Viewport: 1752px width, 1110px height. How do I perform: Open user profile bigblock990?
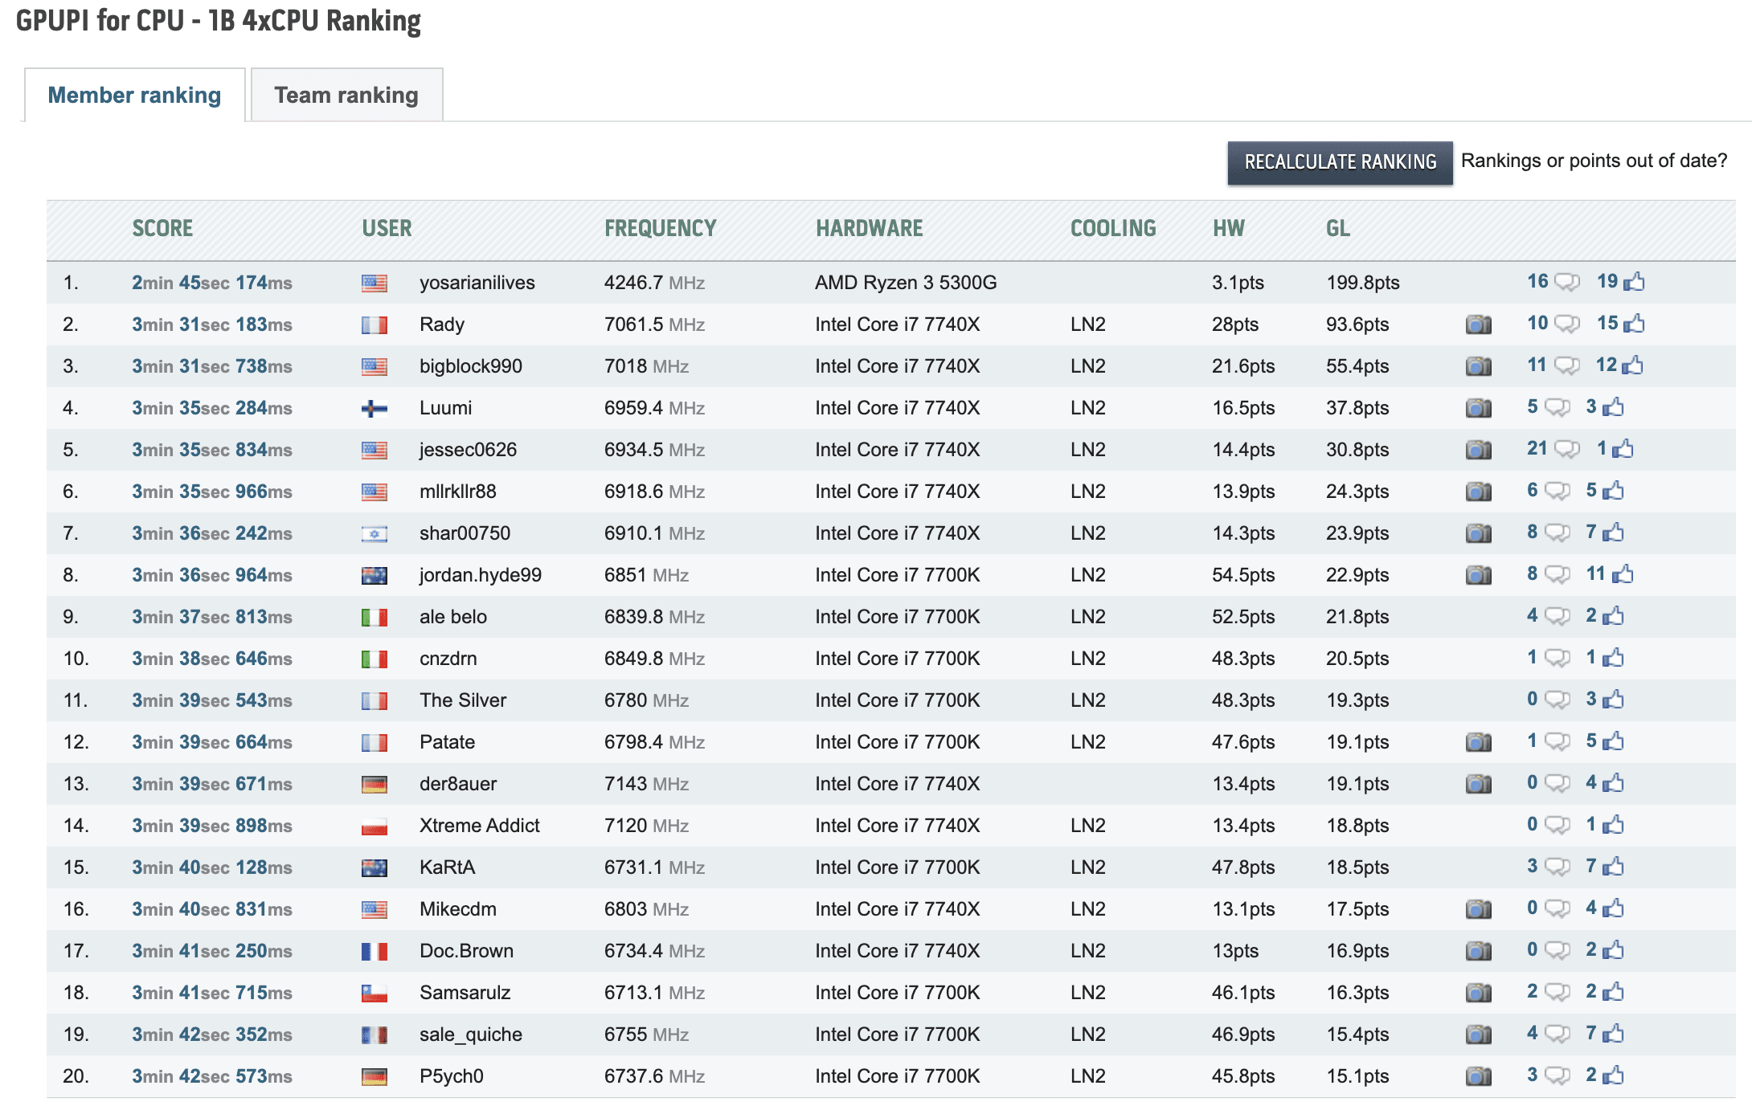(x=471, y=366)
